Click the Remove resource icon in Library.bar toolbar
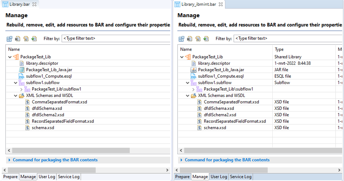Image resolution: width=344 pixels, height=181 pixels. coord(18,39)
